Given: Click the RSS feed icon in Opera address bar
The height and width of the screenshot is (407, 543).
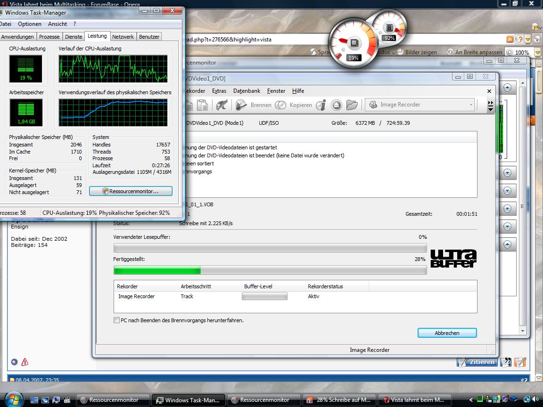Looking at the screenshot, I should coord(510,40).
